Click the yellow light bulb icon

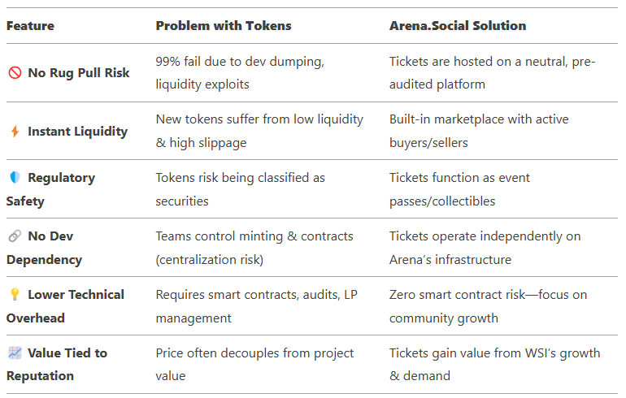point(15,294)
